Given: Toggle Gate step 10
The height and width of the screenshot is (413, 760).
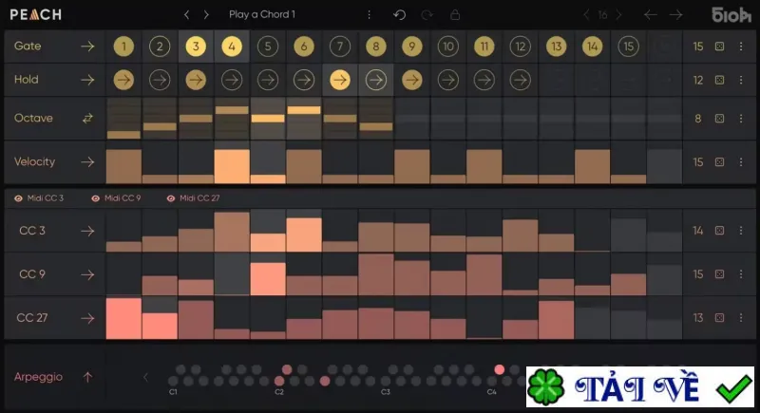Looking at the screenshot, I should 447,47.
